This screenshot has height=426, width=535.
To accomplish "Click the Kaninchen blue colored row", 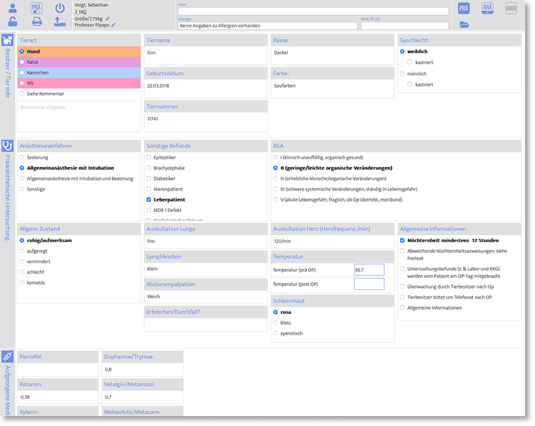I will pyautogui.click(x=79, y=73).
